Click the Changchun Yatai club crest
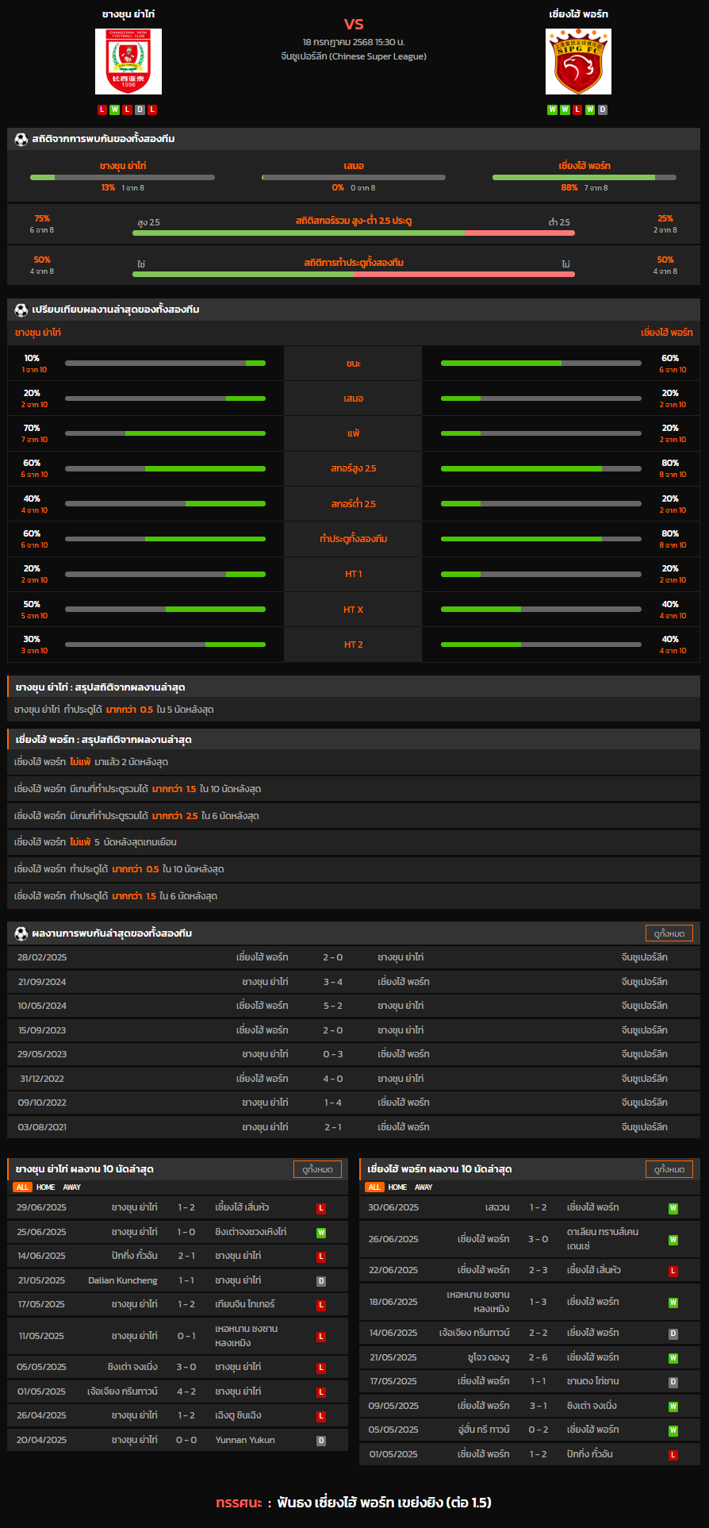This screenshot has width=709, height=1528. click(128, 62)
